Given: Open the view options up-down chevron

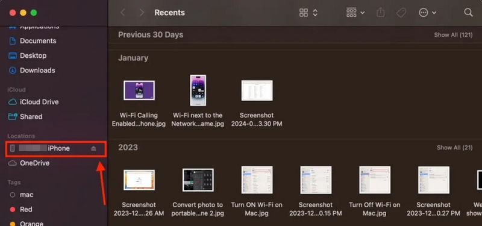Looking at the screenshot, I should pyautogui.click(x=315, y=13).
